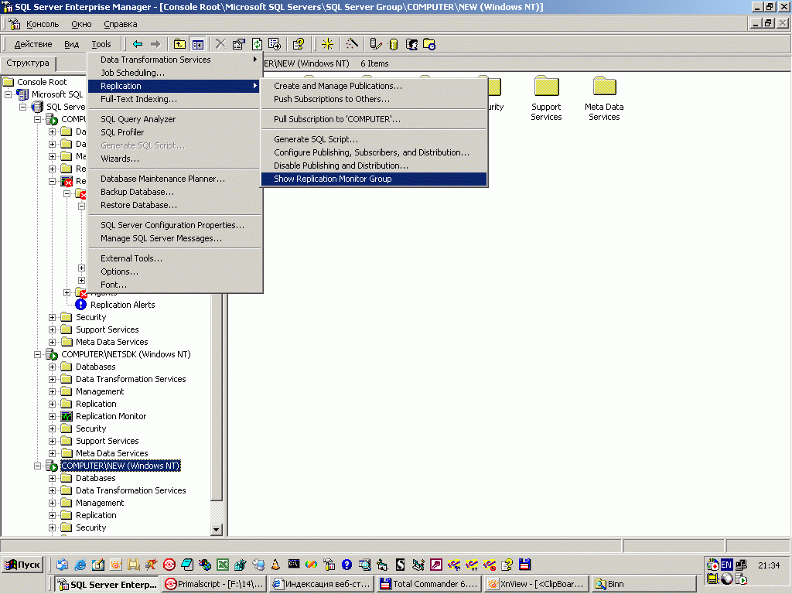The width and height of the screenshot is (792, 594).
Task: Open the Консоль menu
Action: tap(43, 24)
